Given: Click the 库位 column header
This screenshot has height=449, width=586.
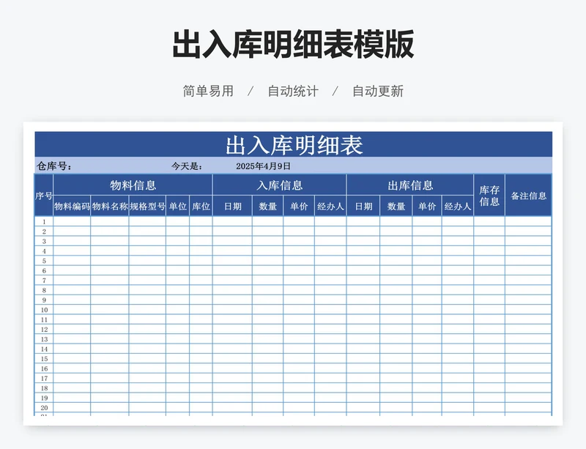Looking at the screenshot, I should pos(201,206).
